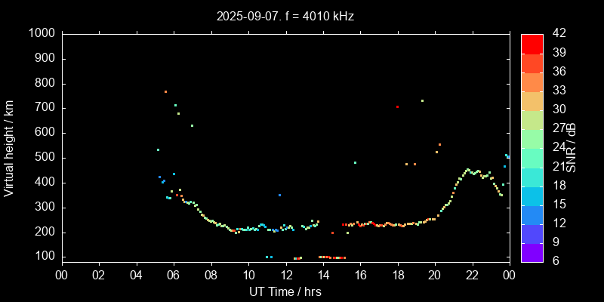Click the red 39–42 dB colorbar segment
This screenshot has height=302, width=604.
532,43
